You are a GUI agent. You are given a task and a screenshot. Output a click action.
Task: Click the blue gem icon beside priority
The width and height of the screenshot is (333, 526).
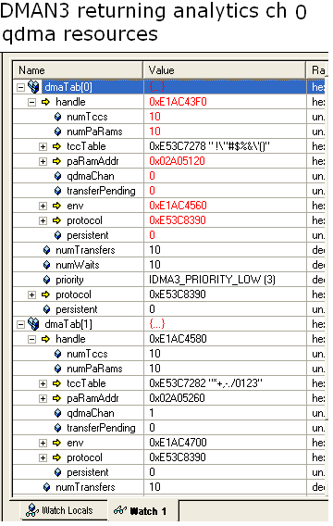[x=47, y=280]
